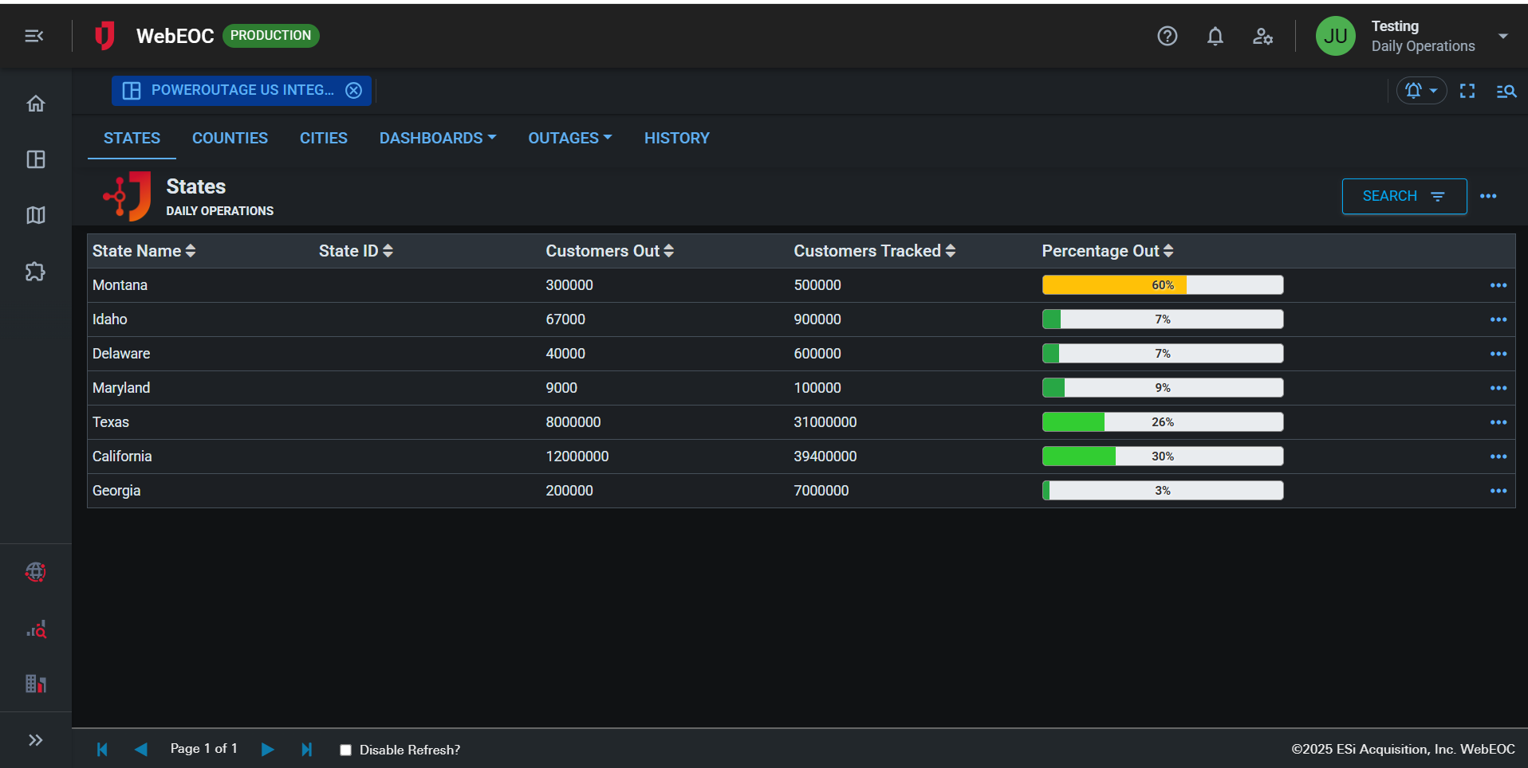Go to the next page arrow

[267, 750]
